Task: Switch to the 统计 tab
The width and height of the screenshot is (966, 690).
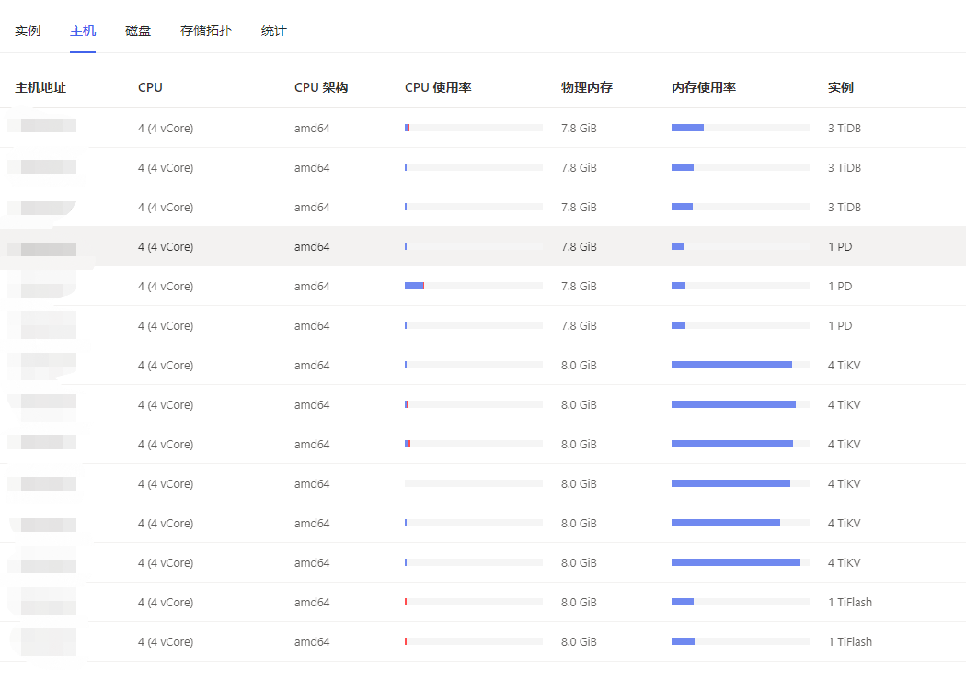Action: click(x=274, y=31)
